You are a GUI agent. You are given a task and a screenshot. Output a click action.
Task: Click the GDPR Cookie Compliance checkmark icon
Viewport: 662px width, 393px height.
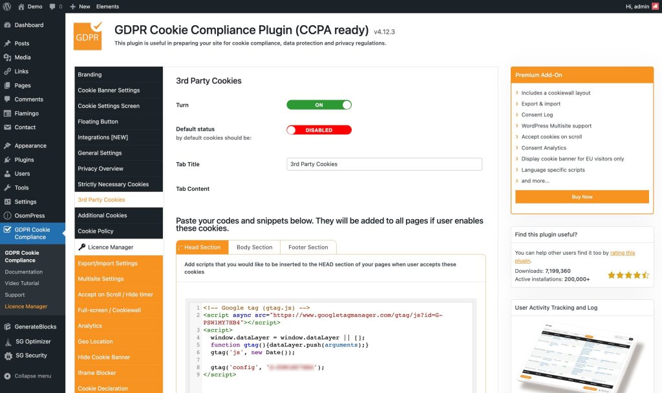pyautogui.click(x=7, y=229)
